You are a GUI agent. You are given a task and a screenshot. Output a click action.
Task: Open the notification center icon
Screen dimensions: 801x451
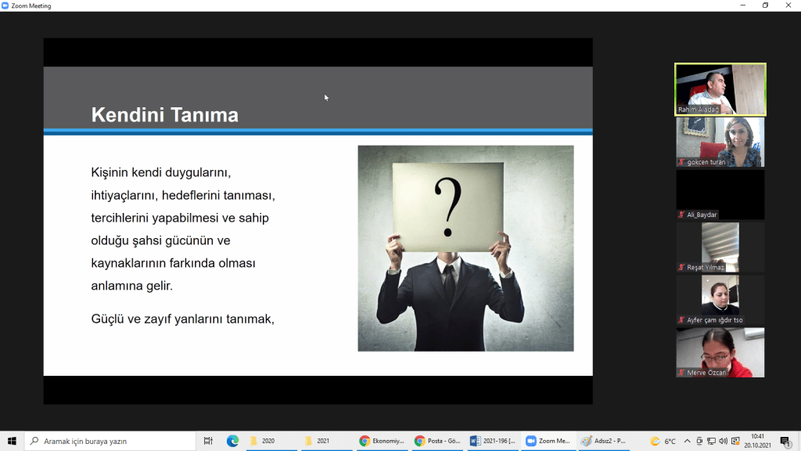click(x=785, y=441)
